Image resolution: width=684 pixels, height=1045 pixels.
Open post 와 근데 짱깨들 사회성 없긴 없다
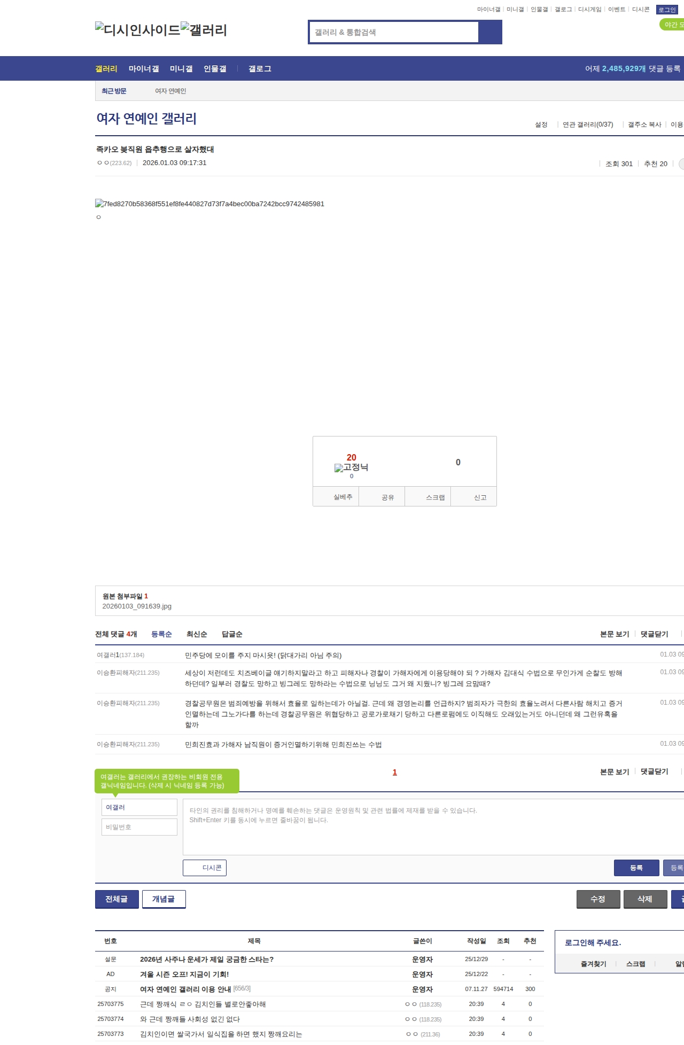pos(190,1019)
